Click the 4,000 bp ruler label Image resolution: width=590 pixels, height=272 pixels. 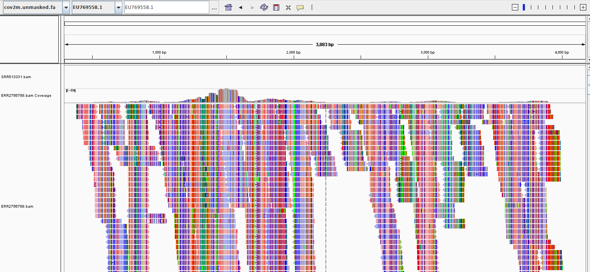point(562,52)
